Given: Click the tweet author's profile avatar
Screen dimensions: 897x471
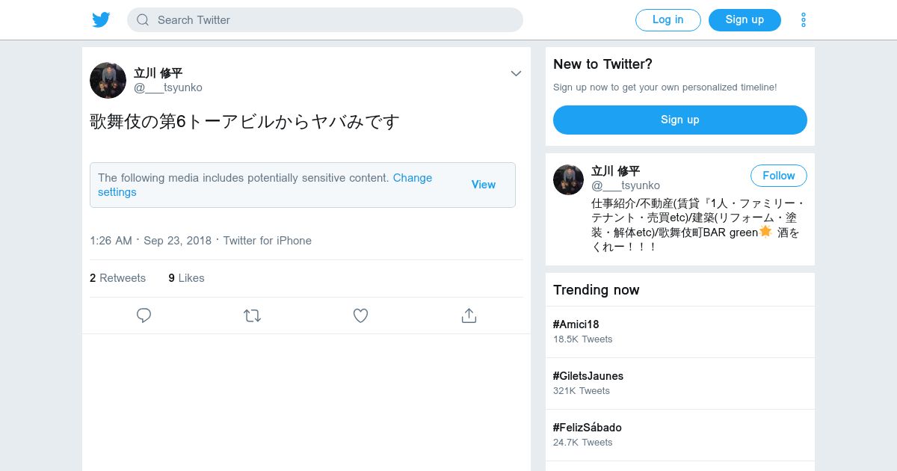Looking at the screenshot, I should (x=108, y=80).
